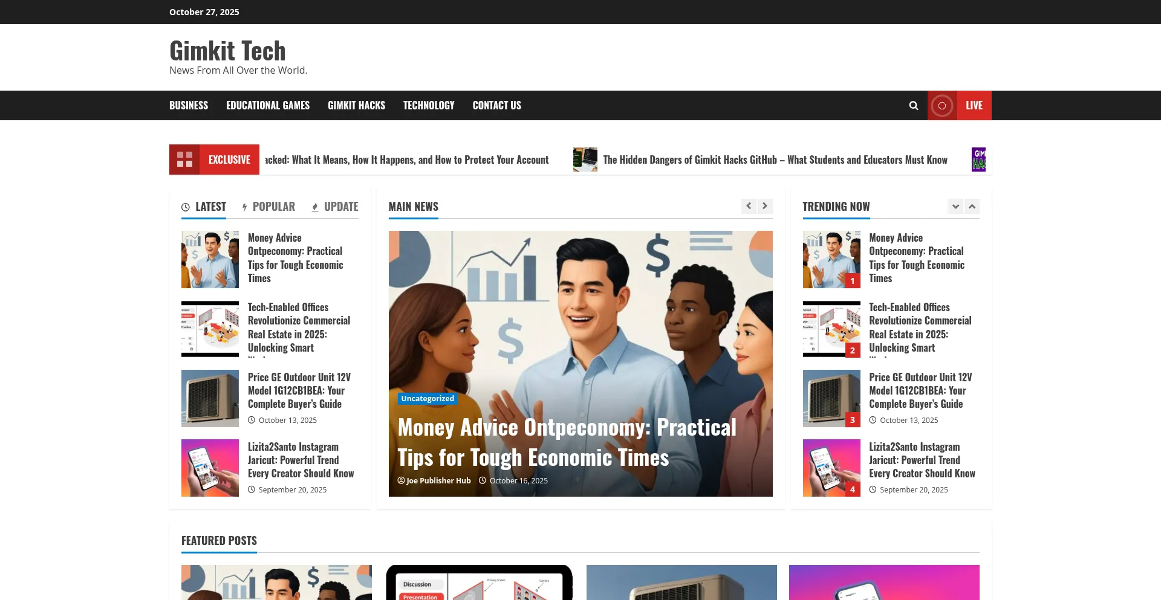The image size is (1161, 600).
Task: Open Joe Publisher Hub author link
Action: pyautogui.click(x=438, y=481)
